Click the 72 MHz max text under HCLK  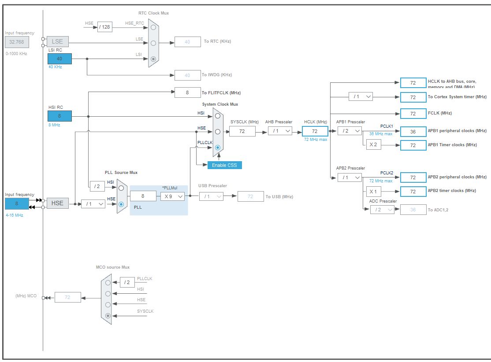pos(316,140)
